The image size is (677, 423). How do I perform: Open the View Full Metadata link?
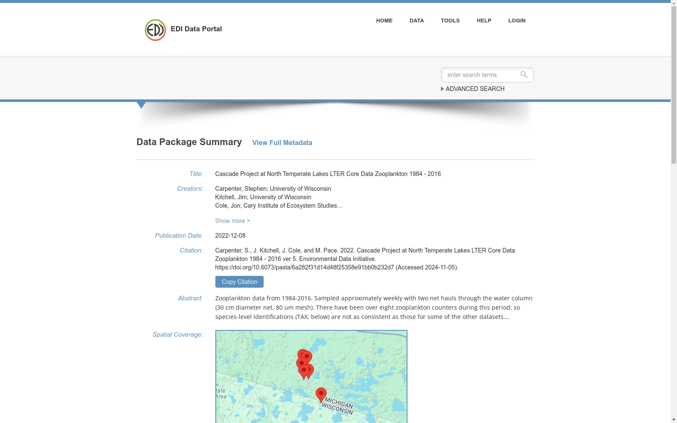pos(282,143)
